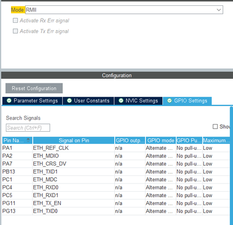The height and width of the screenshot is (225, 233).
Task: Click the ETH_REF_CLK signal cell
Action: point(73,148)
